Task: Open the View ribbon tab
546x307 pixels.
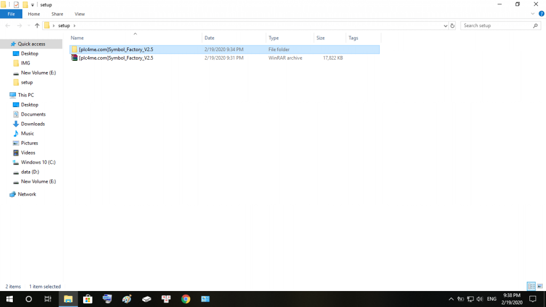Action: (79, 14)
